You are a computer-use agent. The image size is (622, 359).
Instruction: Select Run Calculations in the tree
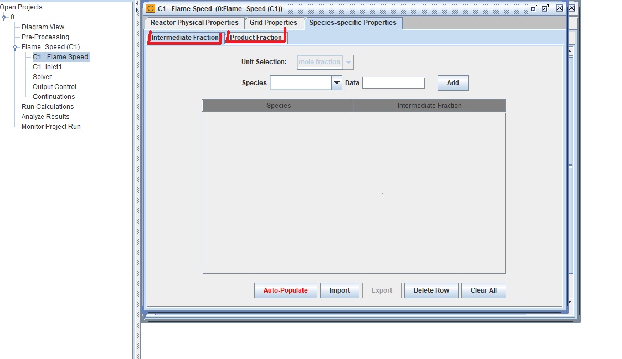[47, 107]
